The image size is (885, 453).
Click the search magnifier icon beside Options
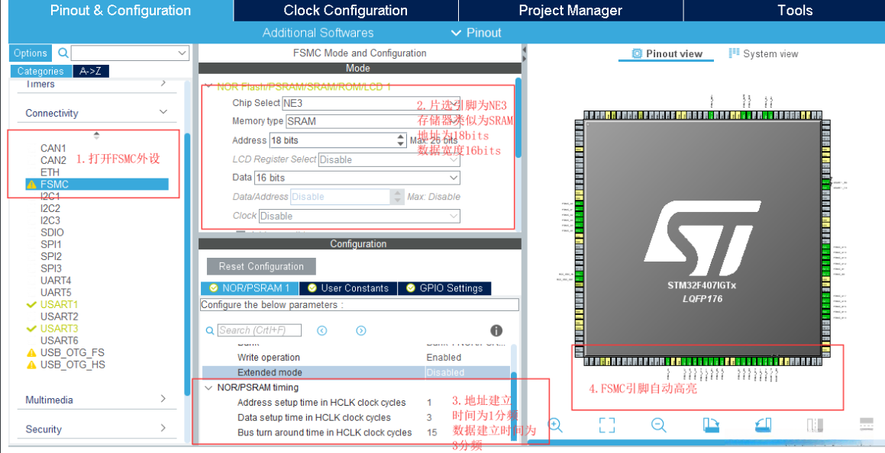point(63,53)
